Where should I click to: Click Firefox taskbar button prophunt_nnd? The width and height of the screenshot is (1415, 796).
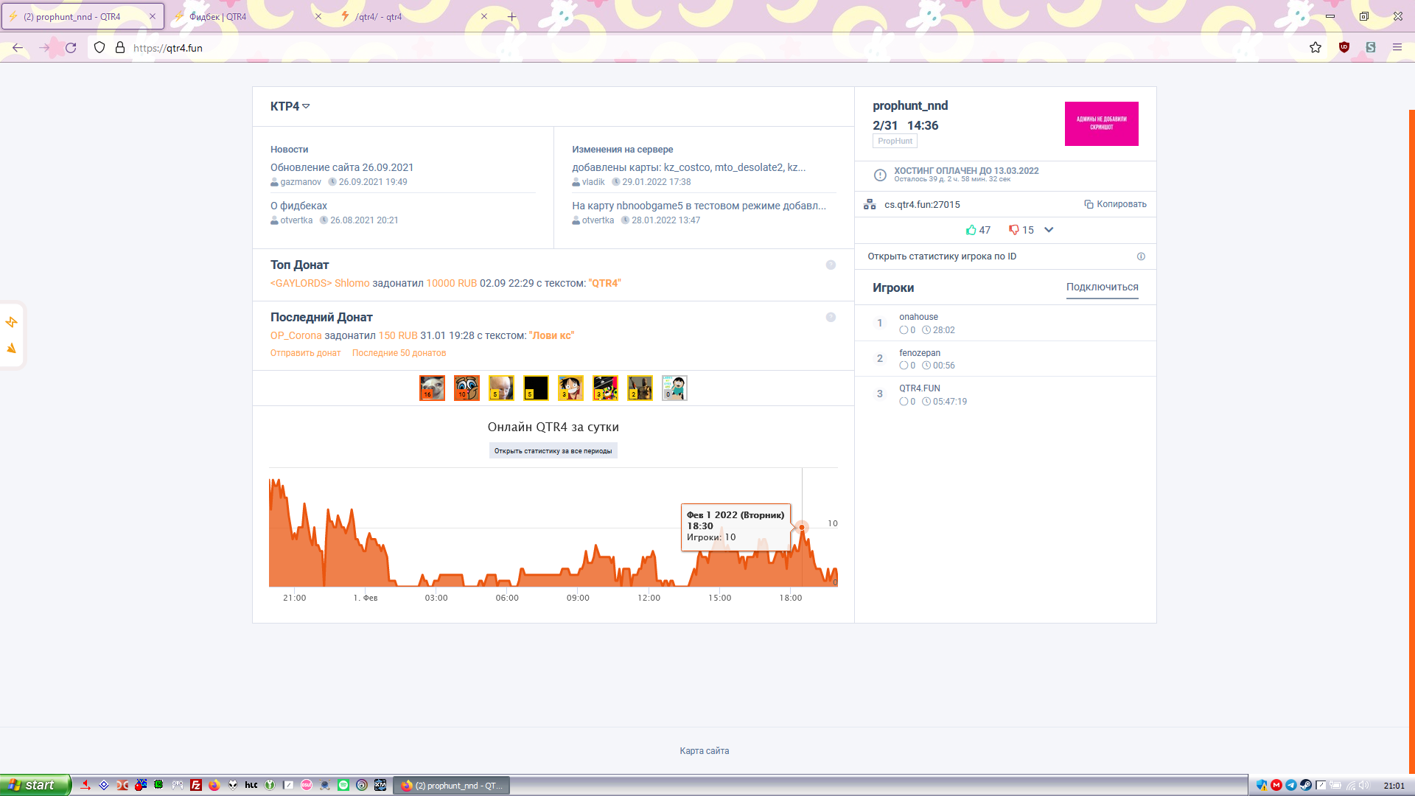[451, 786]
